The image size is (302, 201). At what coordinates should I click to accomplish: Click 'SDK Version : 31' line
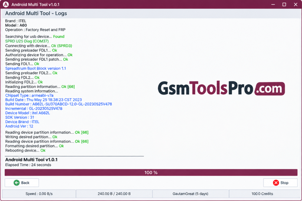20,117
